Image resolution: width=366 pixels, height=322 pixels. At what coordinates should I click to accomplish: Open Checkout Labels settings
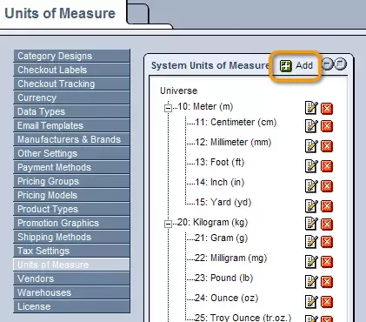[71, 70]
